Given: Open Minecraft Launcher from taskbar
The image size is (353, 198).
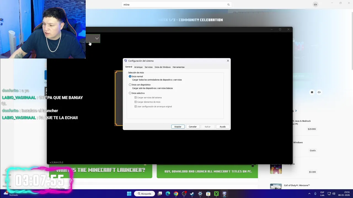Looking at the screenshot, I should (x=216, y=194).
